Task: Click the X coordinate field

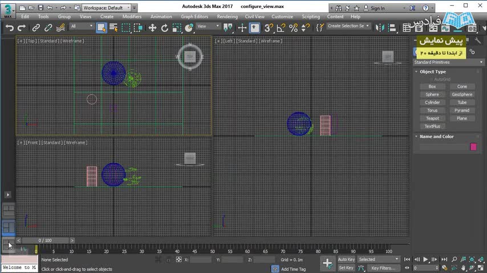Action: [201, 260]
